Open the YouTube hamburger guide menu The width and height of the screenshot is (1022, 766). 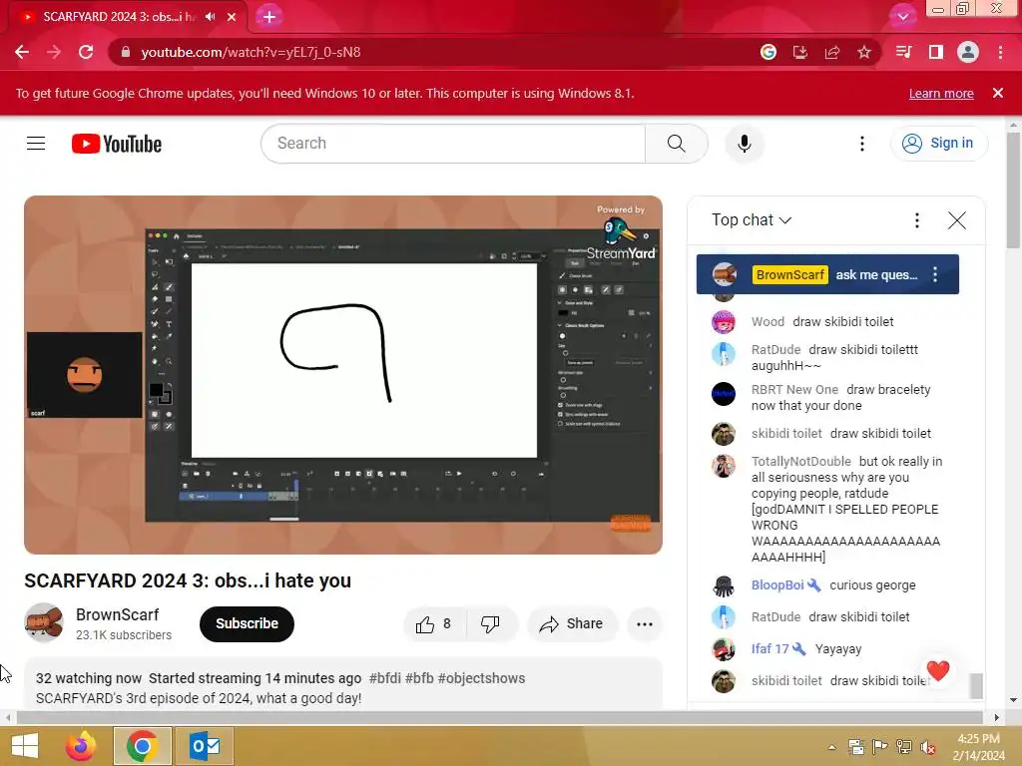(x=36, y=144)
